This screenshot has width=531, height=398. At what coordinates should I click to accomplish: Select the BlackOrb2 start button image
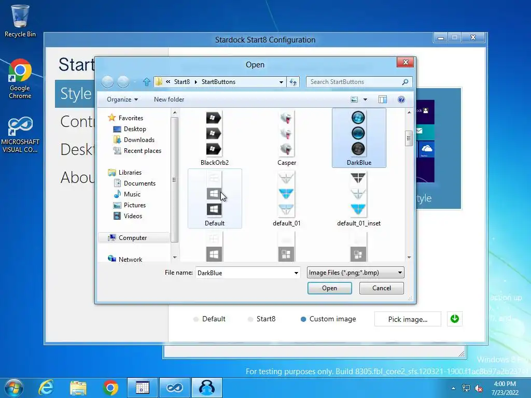point(214,138)
